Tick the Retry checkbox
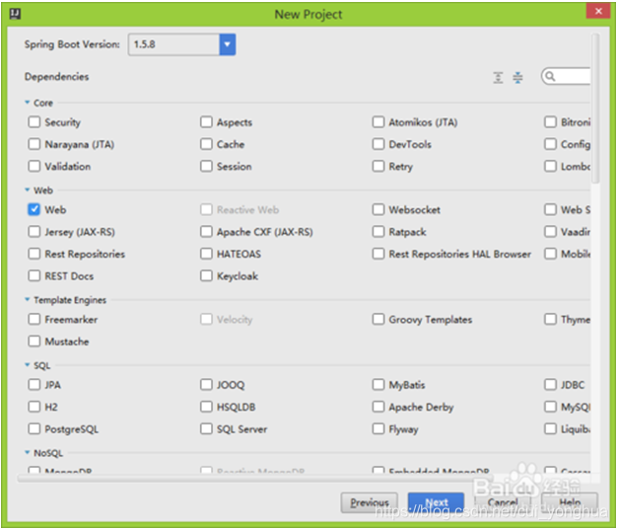Screen dimensions: 618x530 [378, 166]
